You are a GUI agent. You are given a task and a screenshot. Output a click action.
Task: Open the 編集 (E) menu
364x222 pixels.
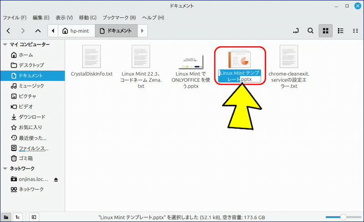(x=41, y=18)
